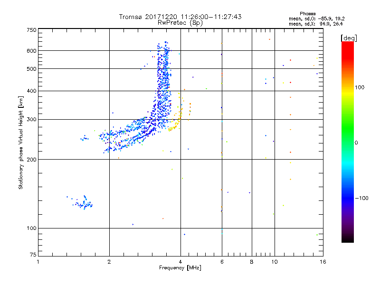Click the blue E-layer echo cluster near 130 km
380x285 pixels.
coord(82,203)
